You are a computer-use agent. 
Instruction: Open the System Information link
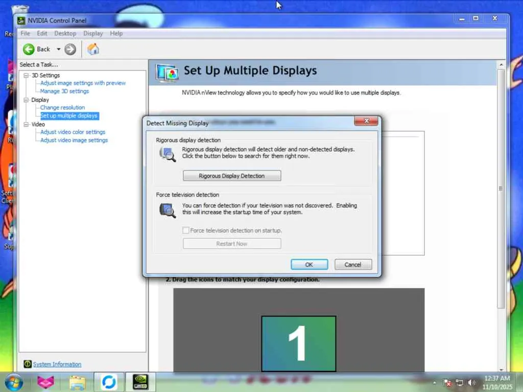coord(57,364)
